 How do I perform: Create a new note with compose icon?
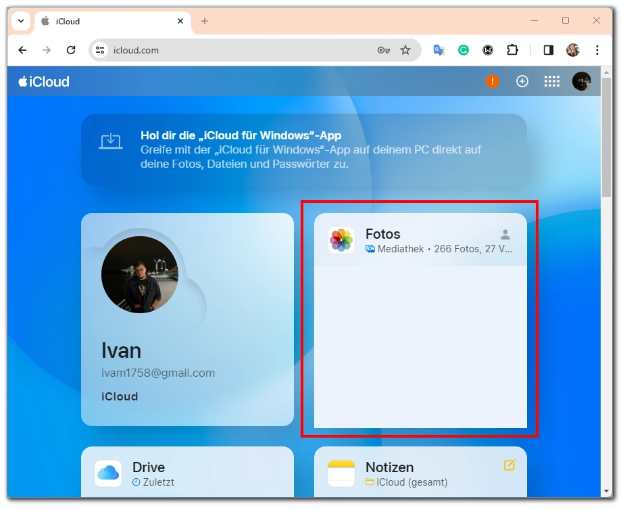click(x=509, y=465)
